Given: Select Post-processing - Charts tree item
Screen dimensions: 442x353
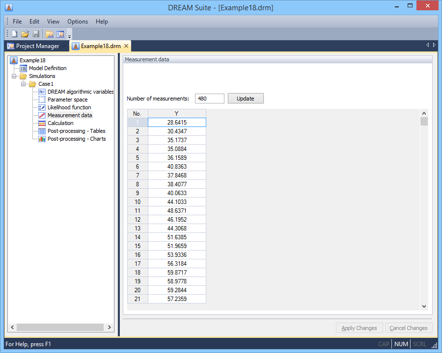Looking at the screenshot, I should [x=77, y=139].
